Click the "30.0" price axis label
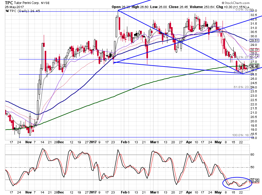Image resolution: width=262 pixels, height=195 pixels. (253, 36)
